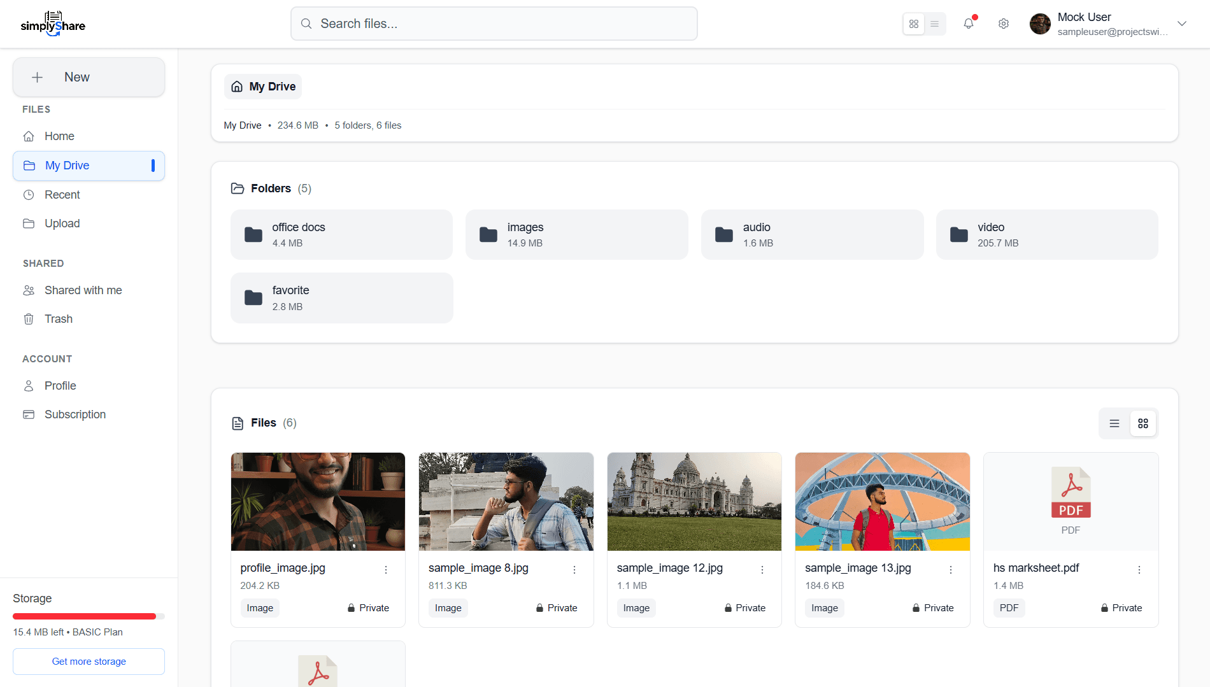
Task: Click the Mock User avatar
Action: (x=1040, y=24)
